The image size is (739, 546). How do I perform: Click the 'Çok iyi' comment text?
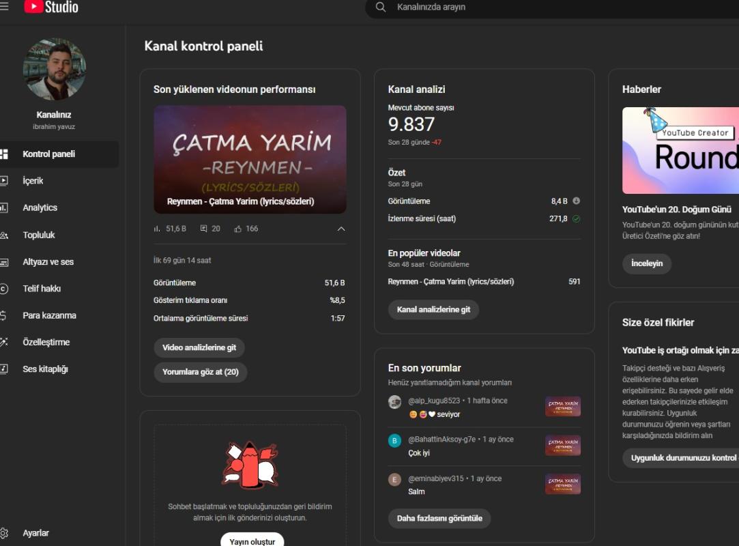[x=419, y=453]
